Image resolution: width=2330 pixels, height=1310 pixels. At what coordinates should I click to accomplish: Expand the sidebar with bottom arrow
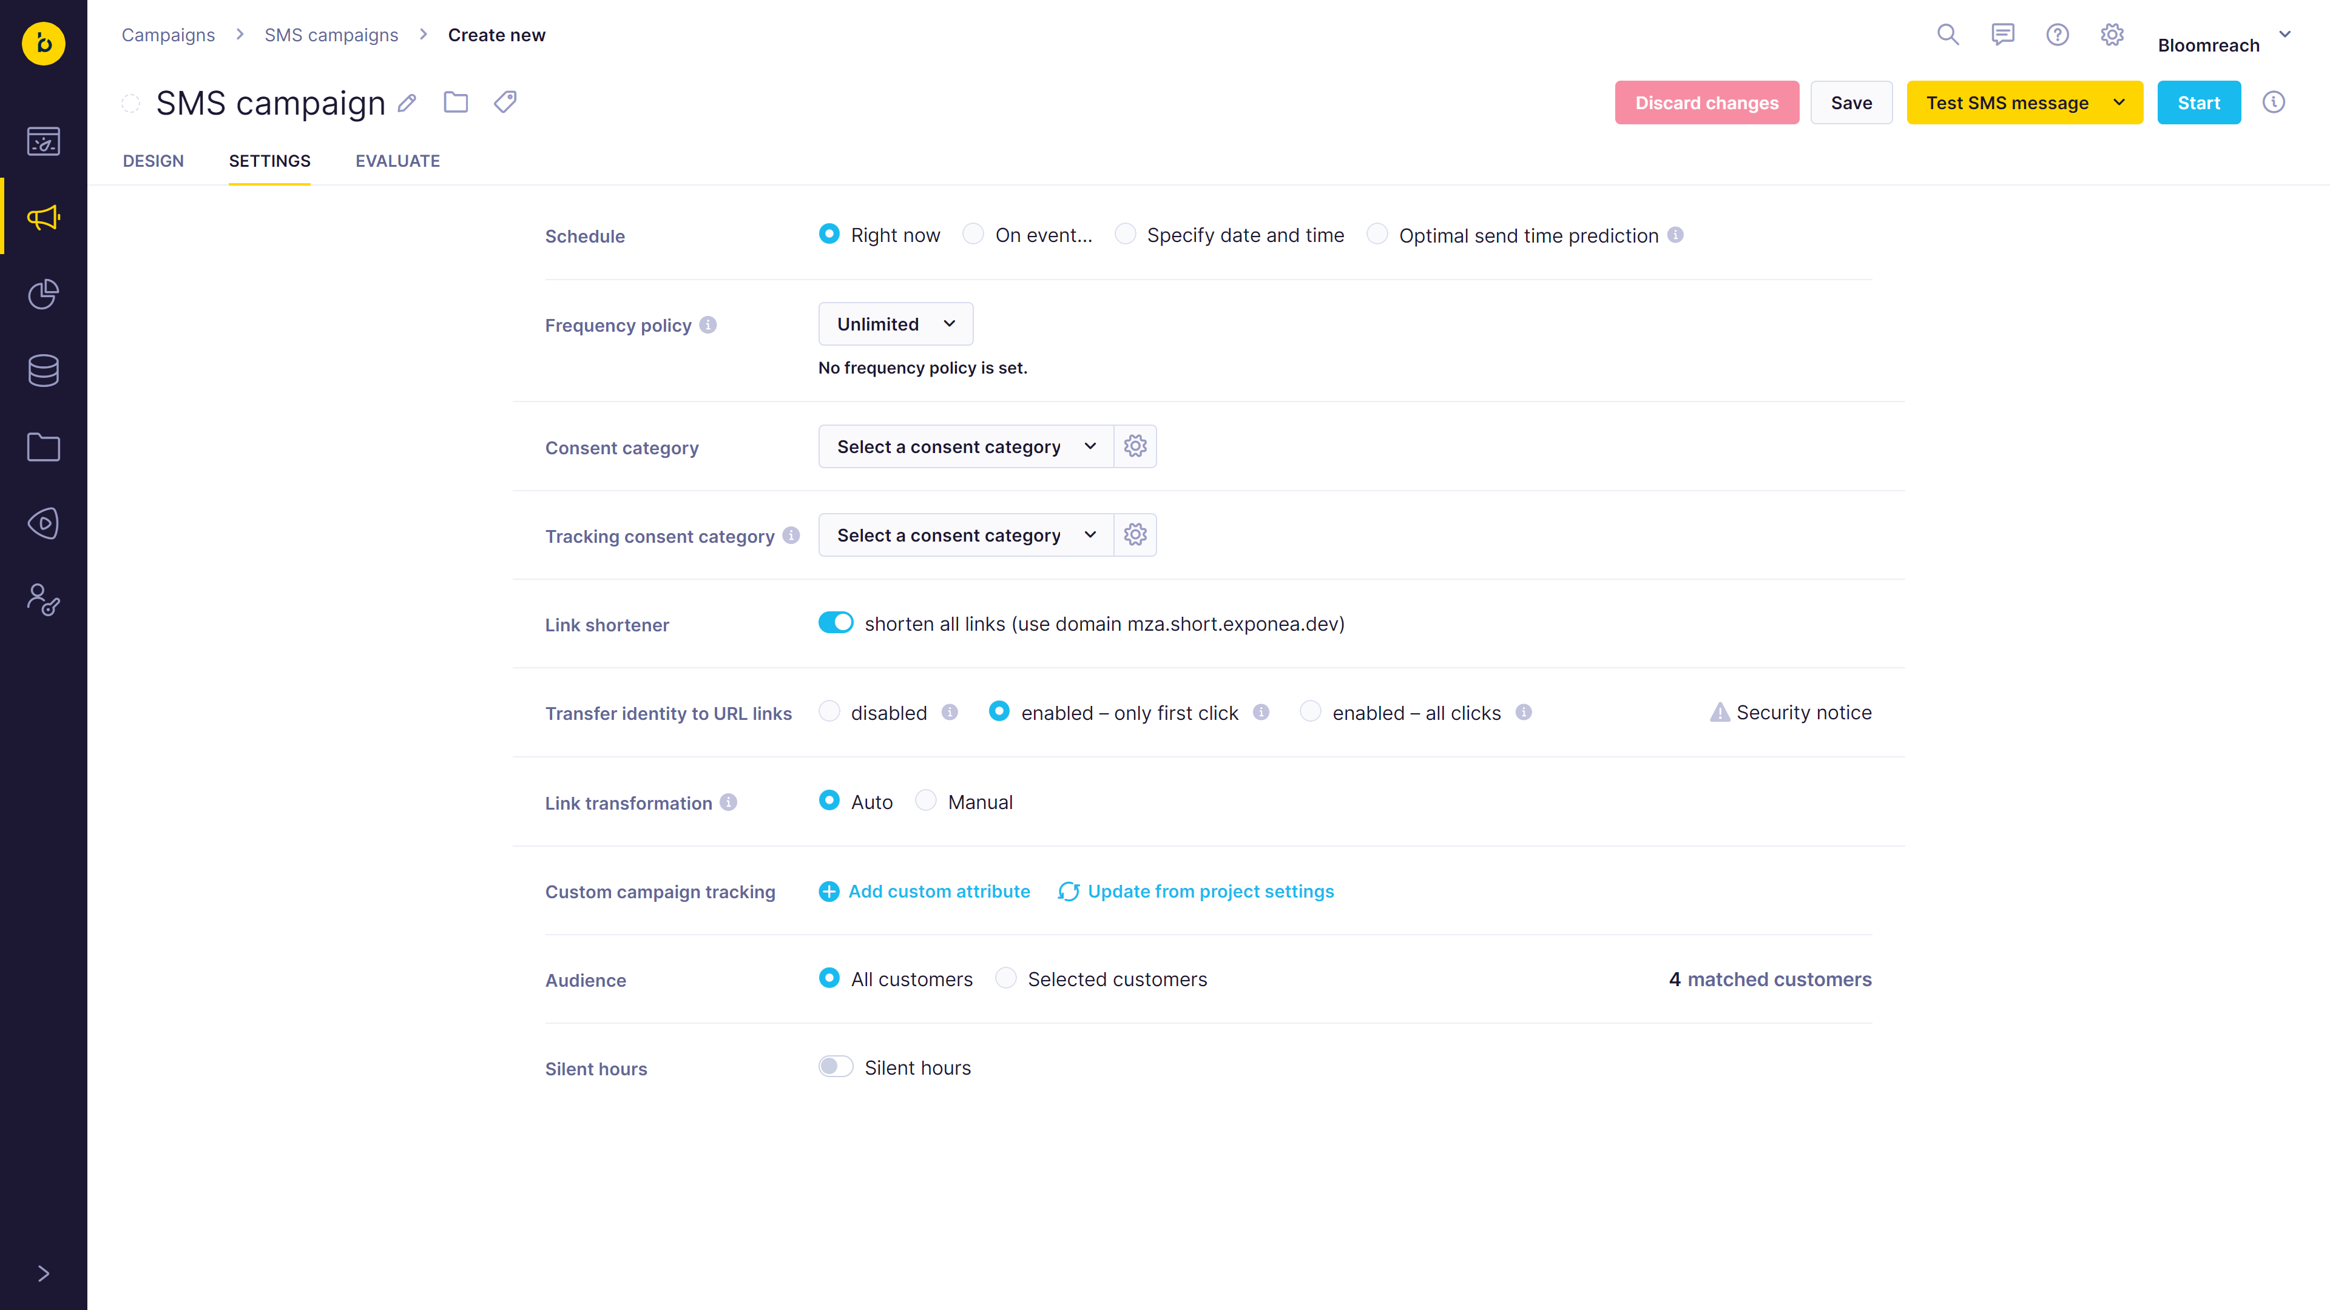click(44, 1273)
